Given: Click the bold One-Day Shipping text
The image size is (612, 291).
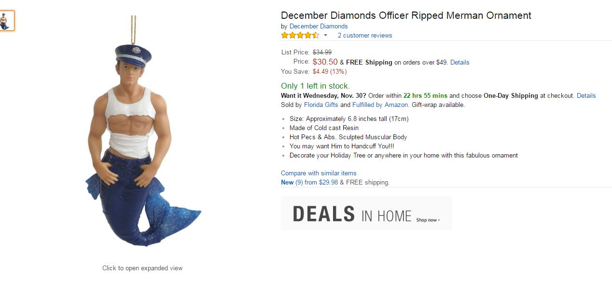Looking at the screenshot, I should 511,95.
